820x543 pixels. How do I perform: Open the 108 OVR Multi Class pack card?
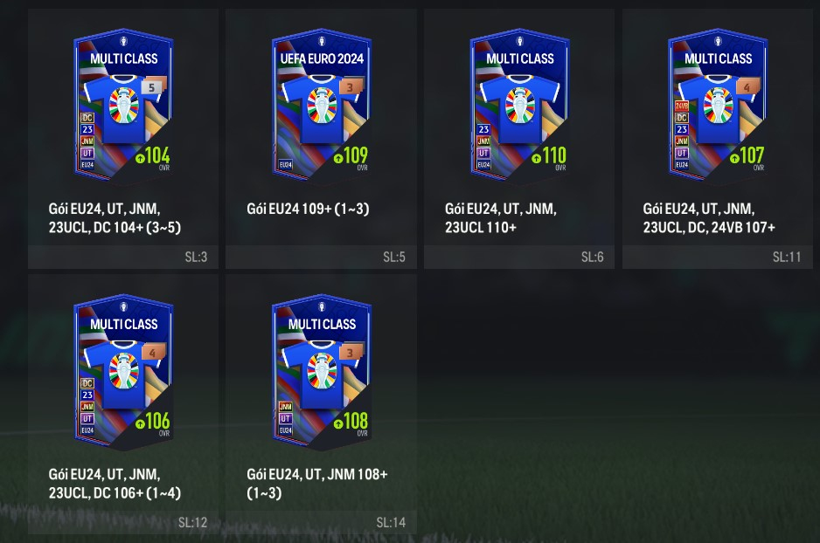(322, 371)
